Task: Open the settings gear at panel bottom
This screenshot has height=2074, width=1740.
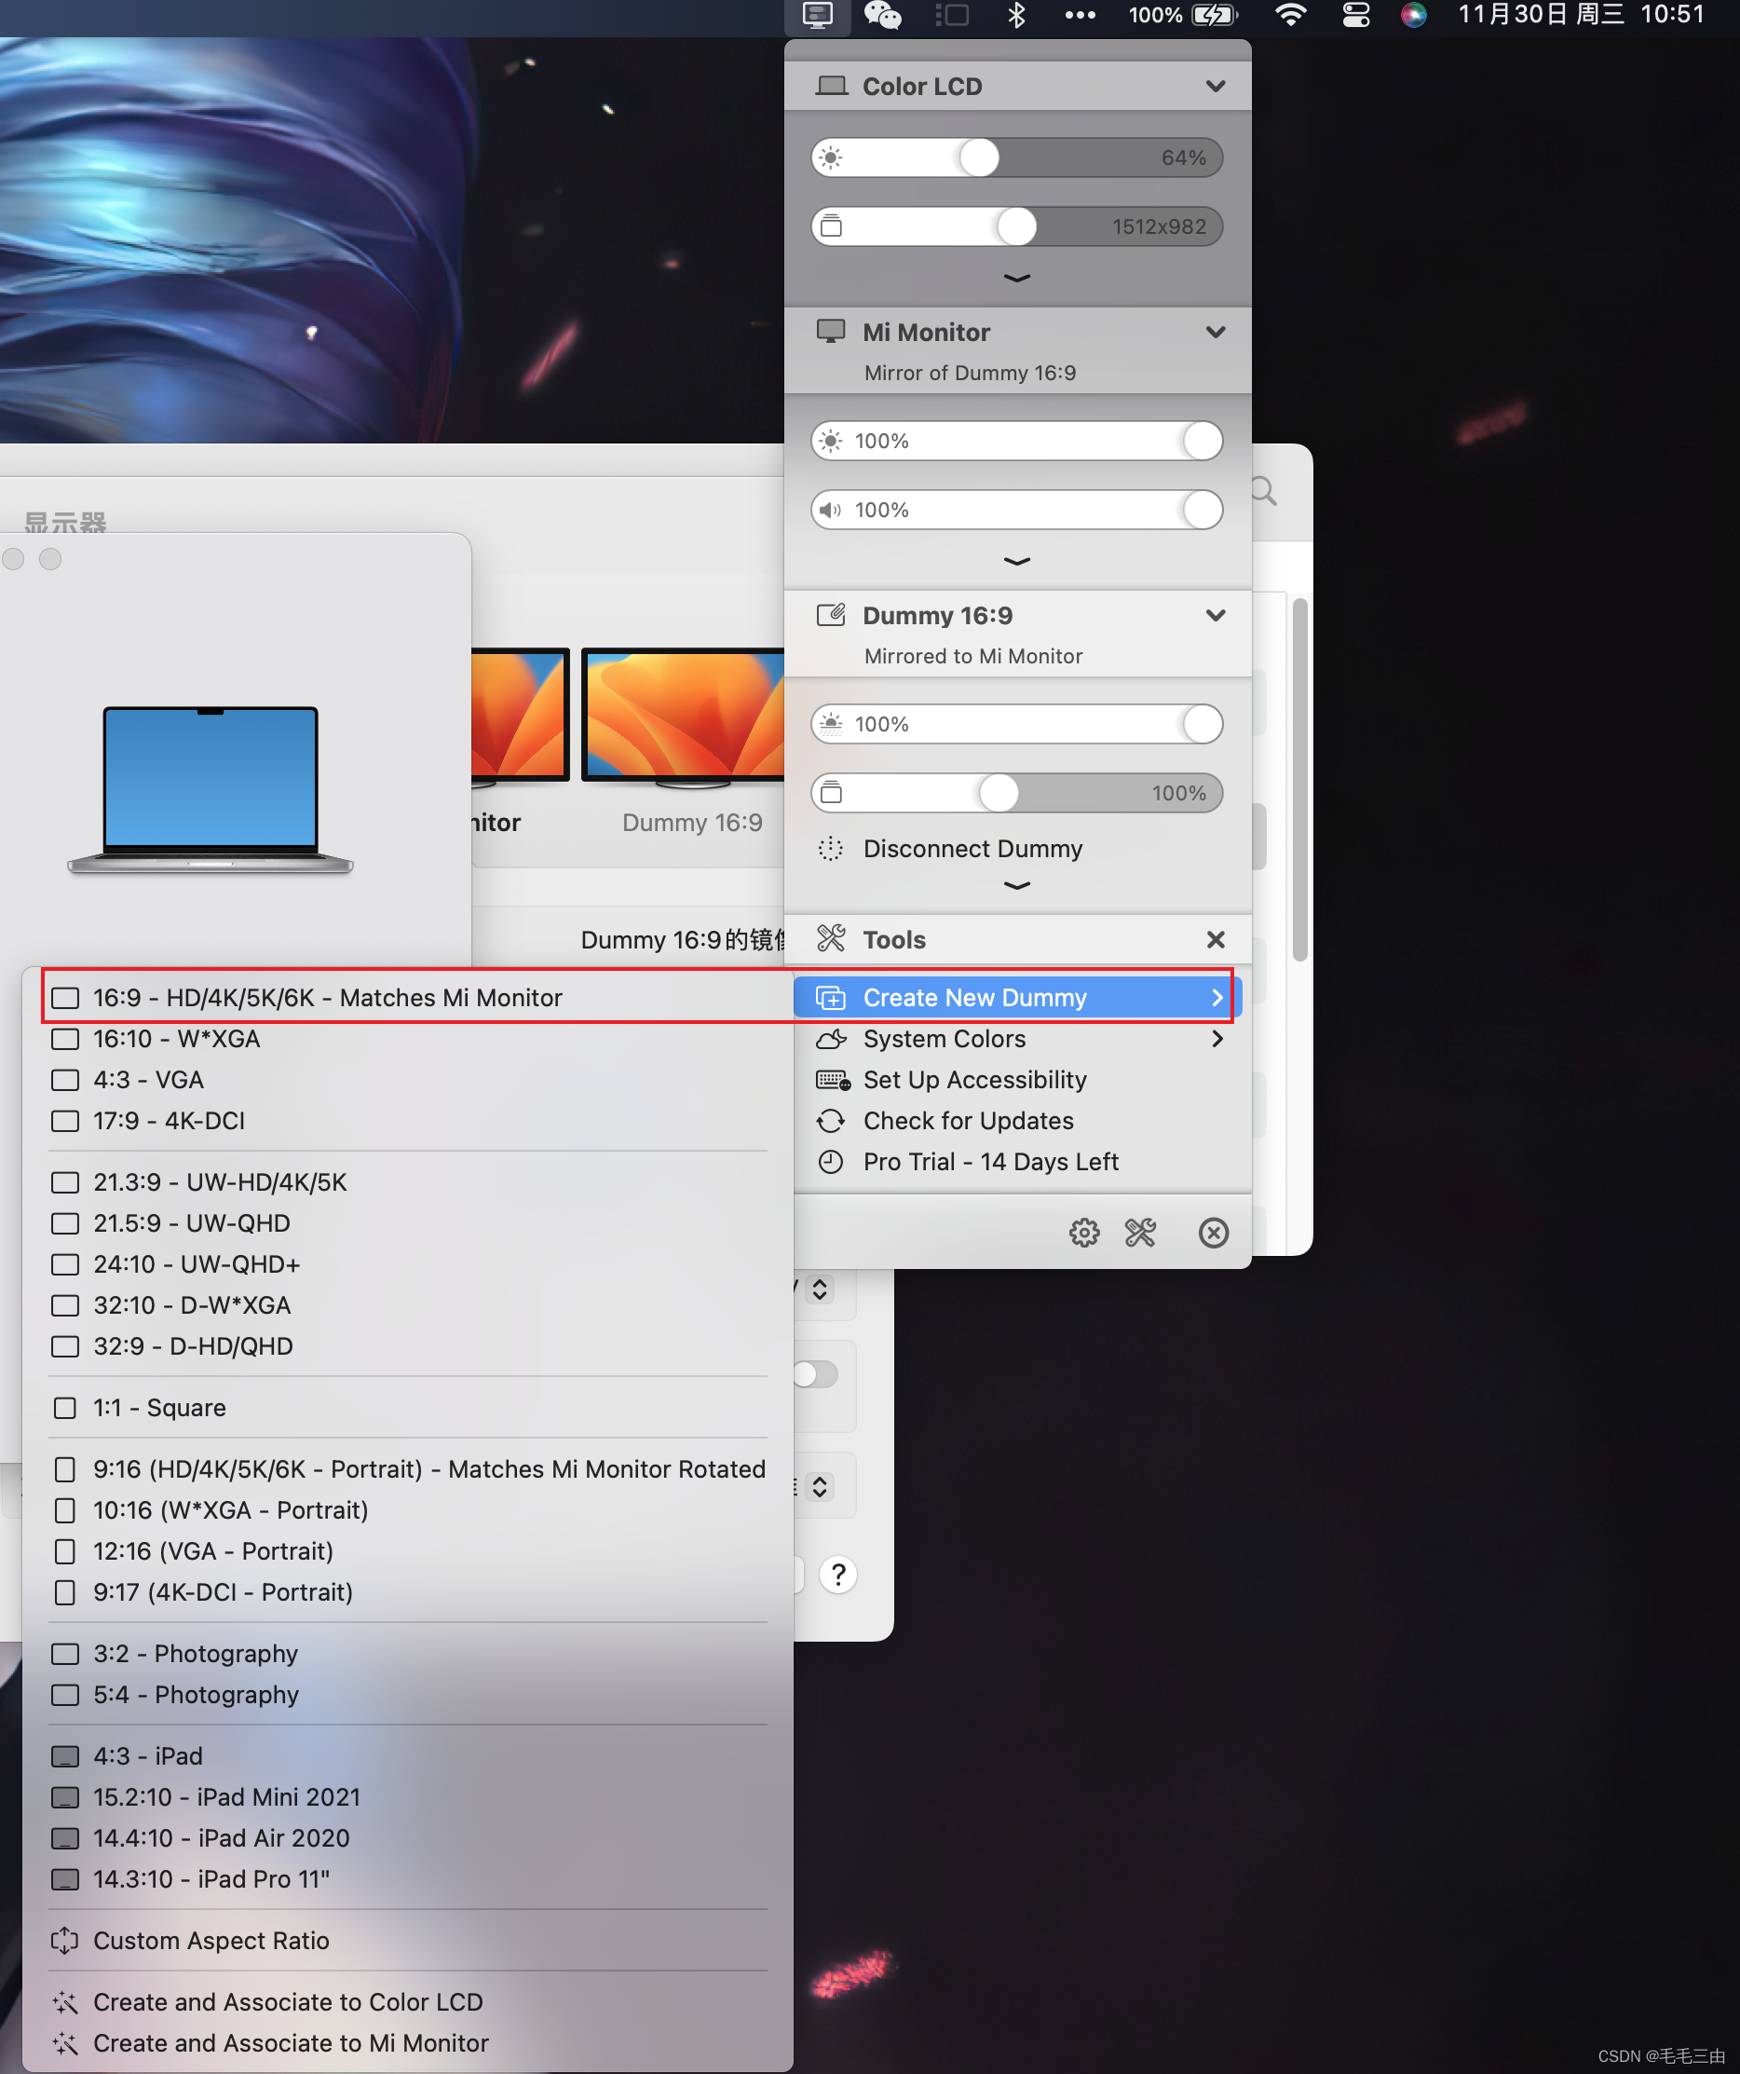Action: 1083,1232
